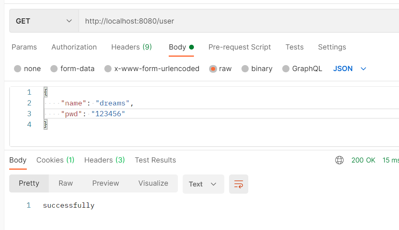The width and height of the screenshot is (399, 230).
Task: Open response Cookies (1) tab
Action: 55,160
